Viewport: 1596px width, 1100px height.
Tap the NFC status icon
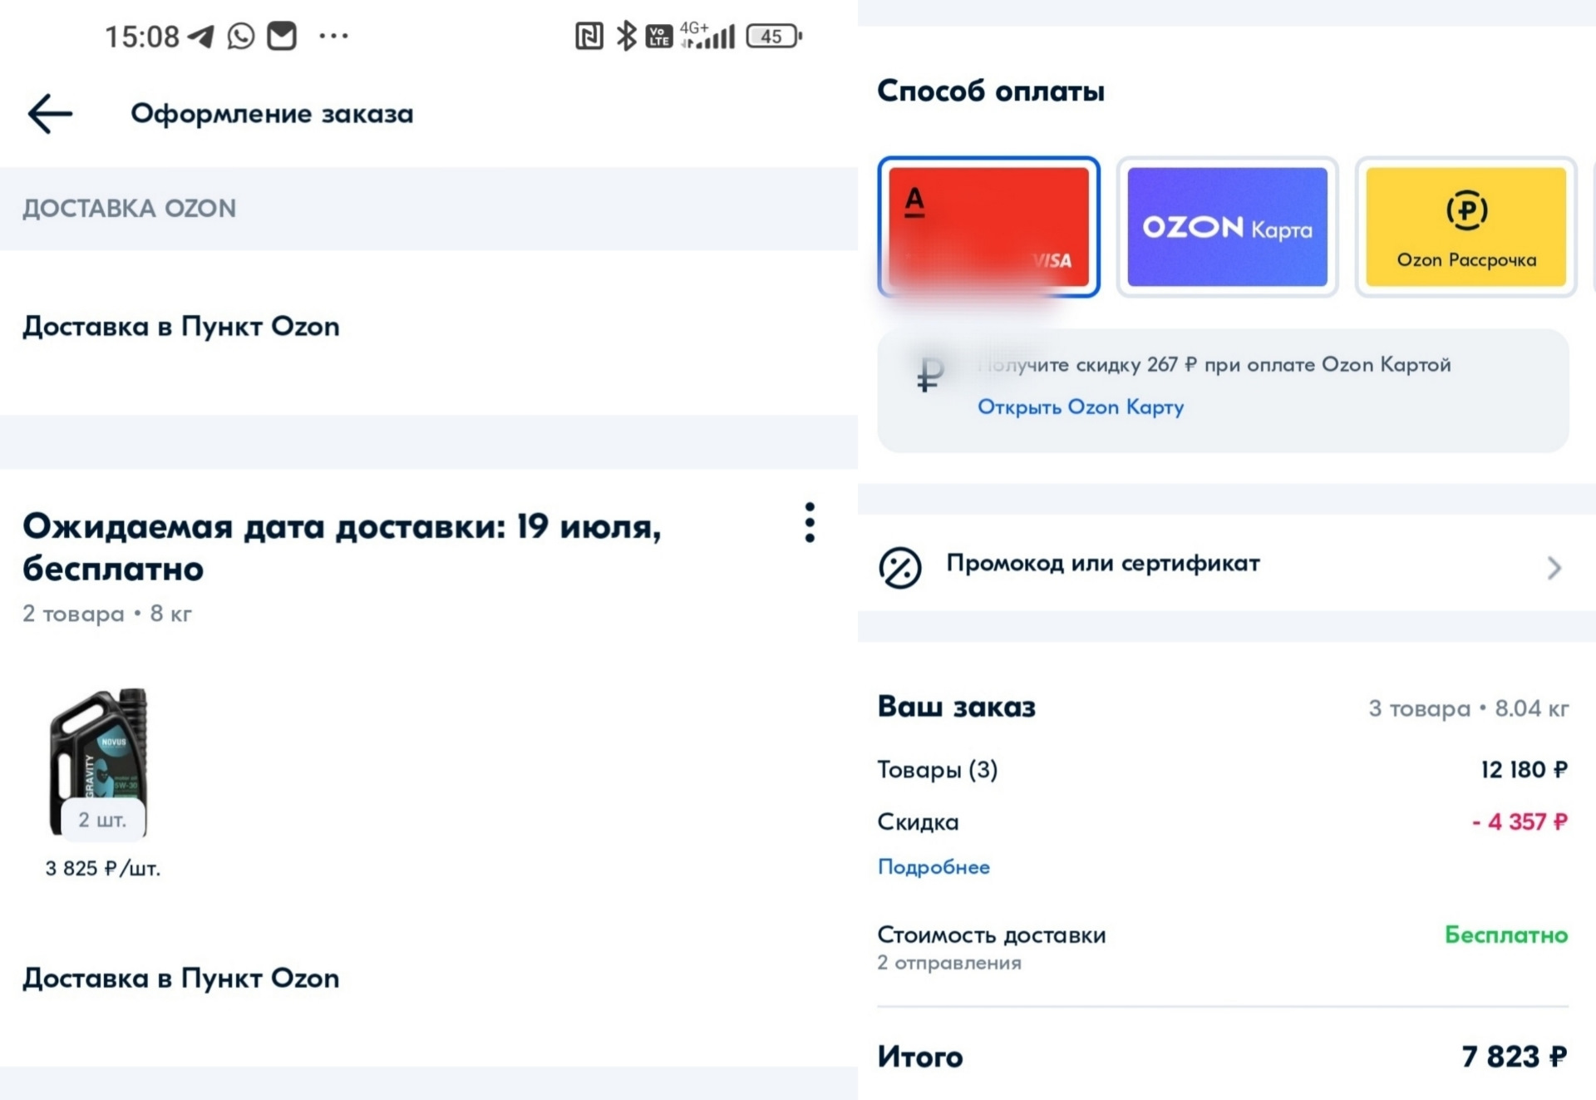[x=589, y=37]
